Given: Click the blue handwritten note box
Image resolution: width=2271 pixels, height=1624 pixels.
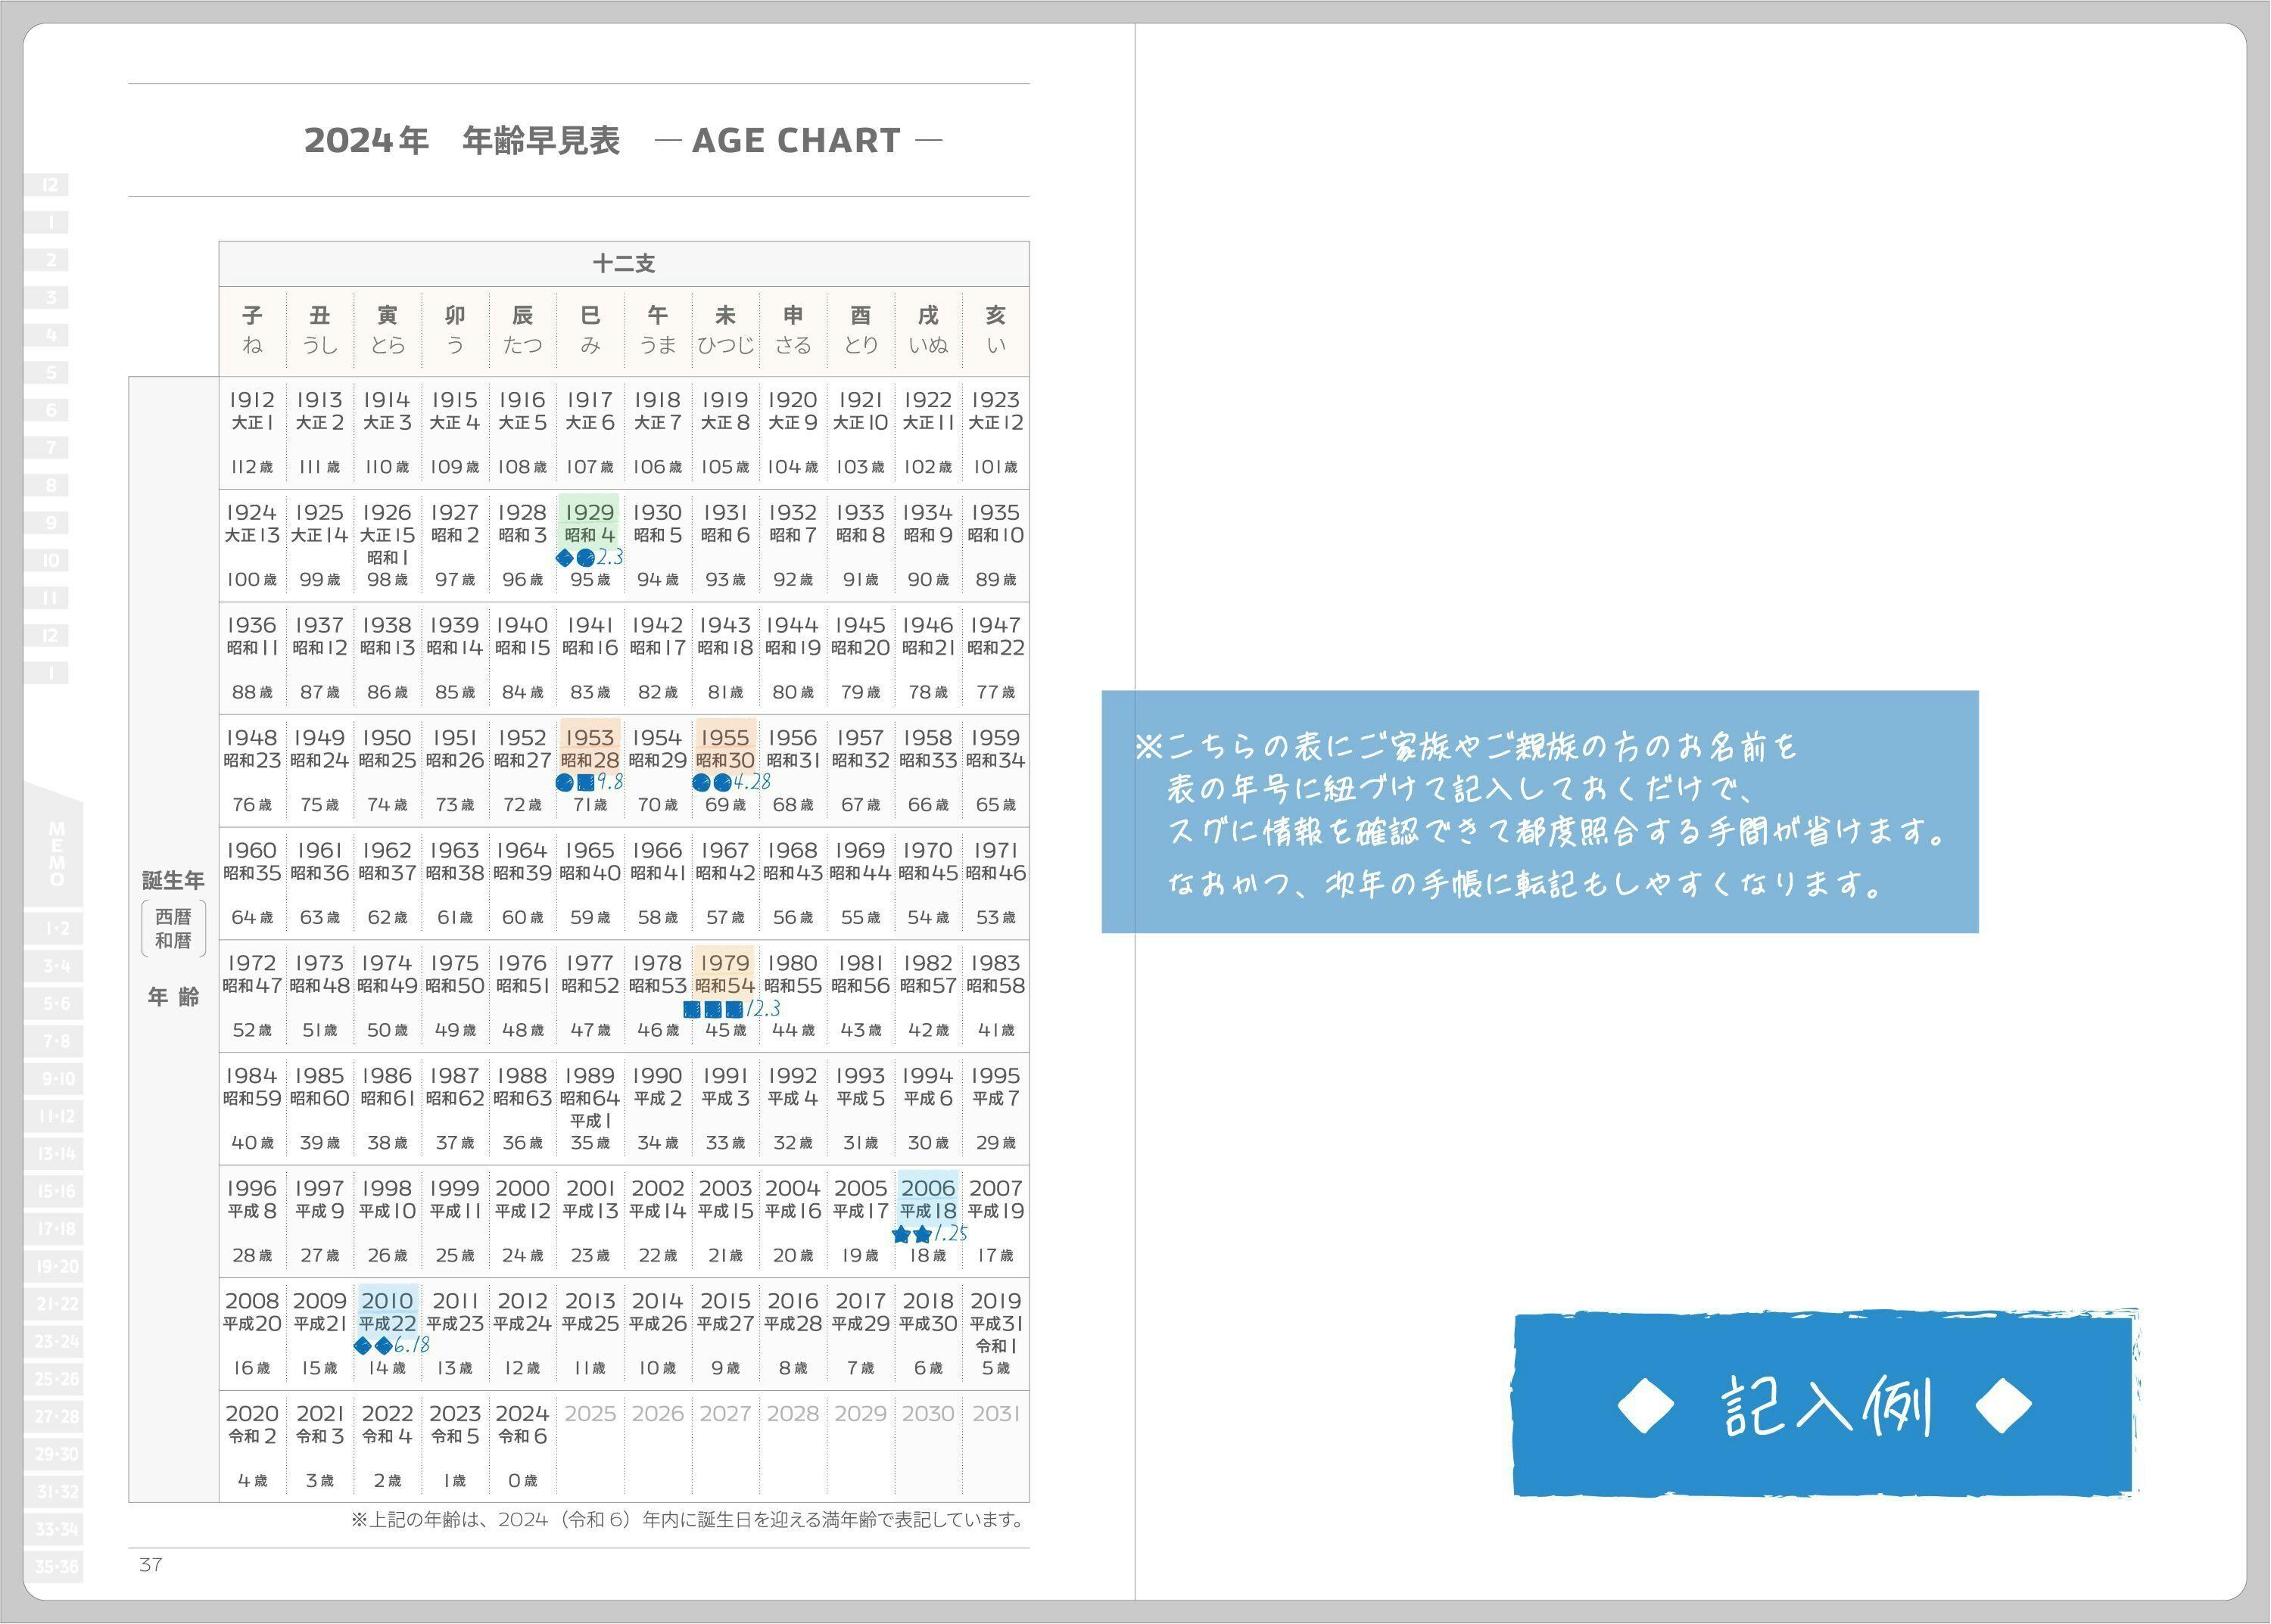Looking at the screenshot, I should [x=1540, y=811].
